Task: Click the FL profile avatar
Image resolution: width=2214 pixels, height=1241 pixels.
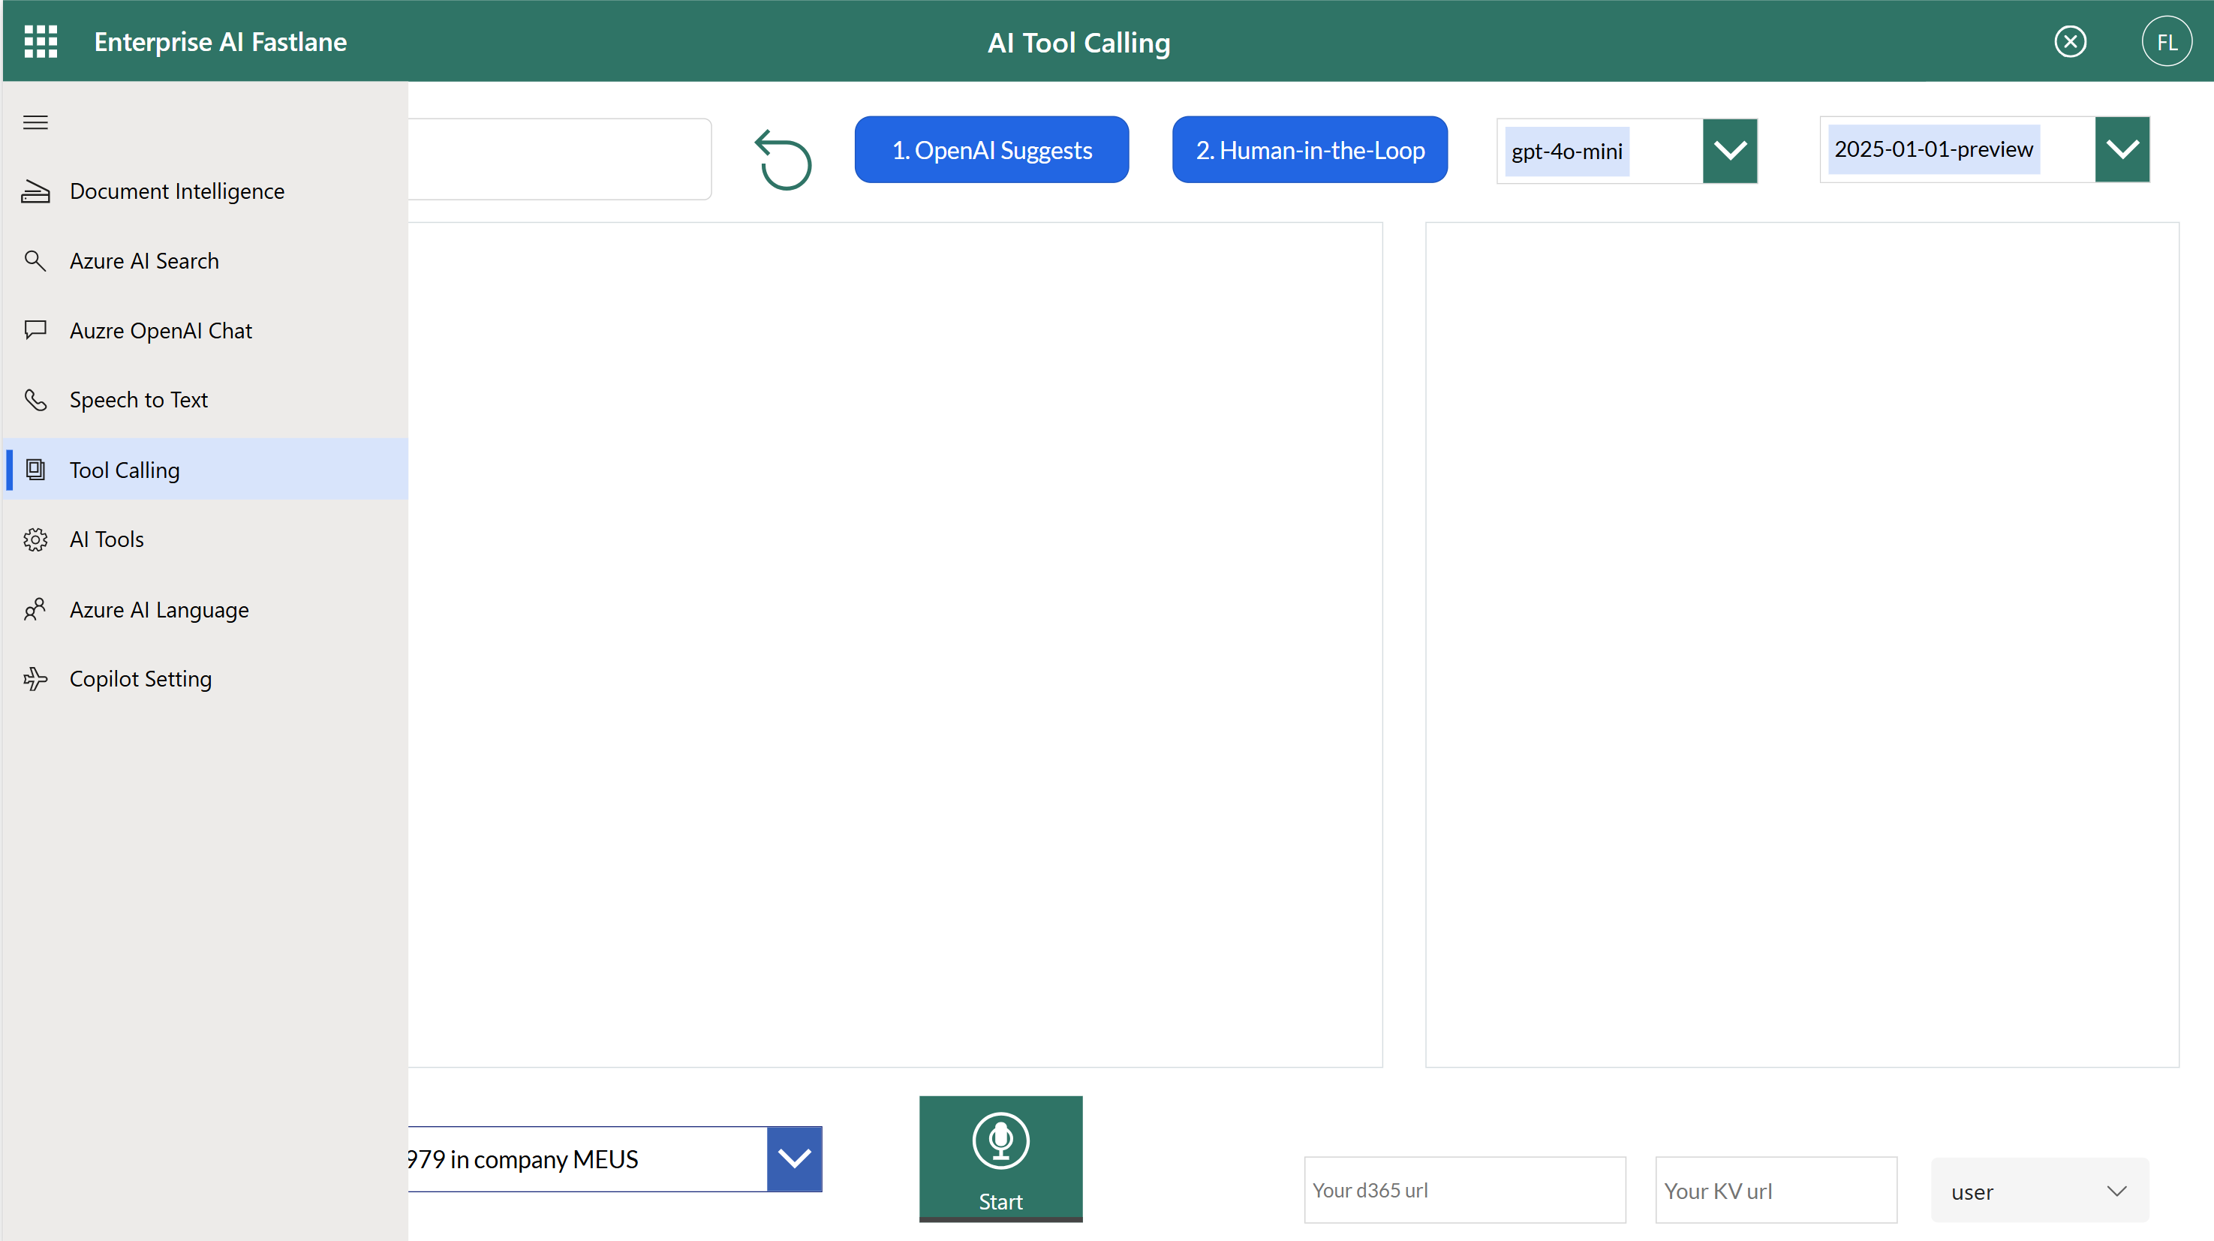Action: (2167, 41)
